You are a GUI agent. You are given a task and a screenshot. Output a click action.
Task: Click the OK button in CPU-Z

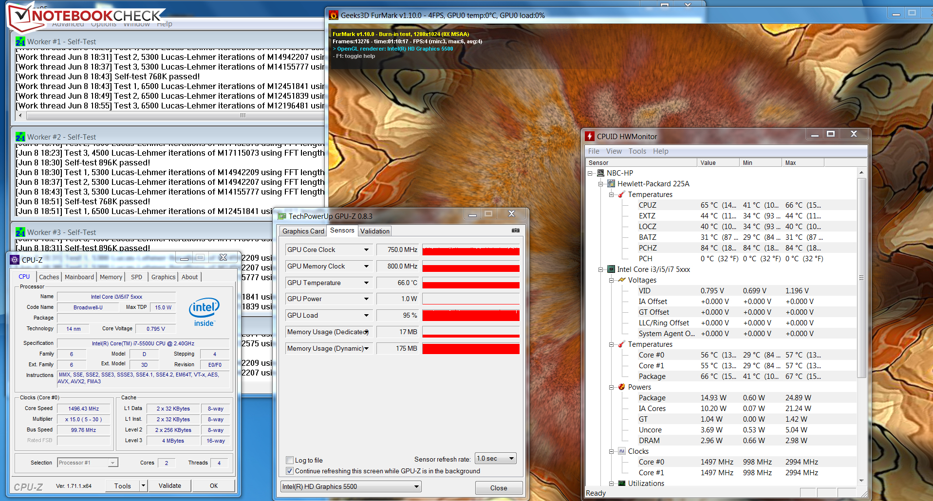[214, 485]
